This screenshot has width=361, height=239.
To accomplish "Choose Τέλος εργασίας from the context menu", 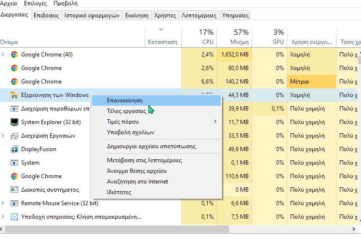I will tap(156, 111).
